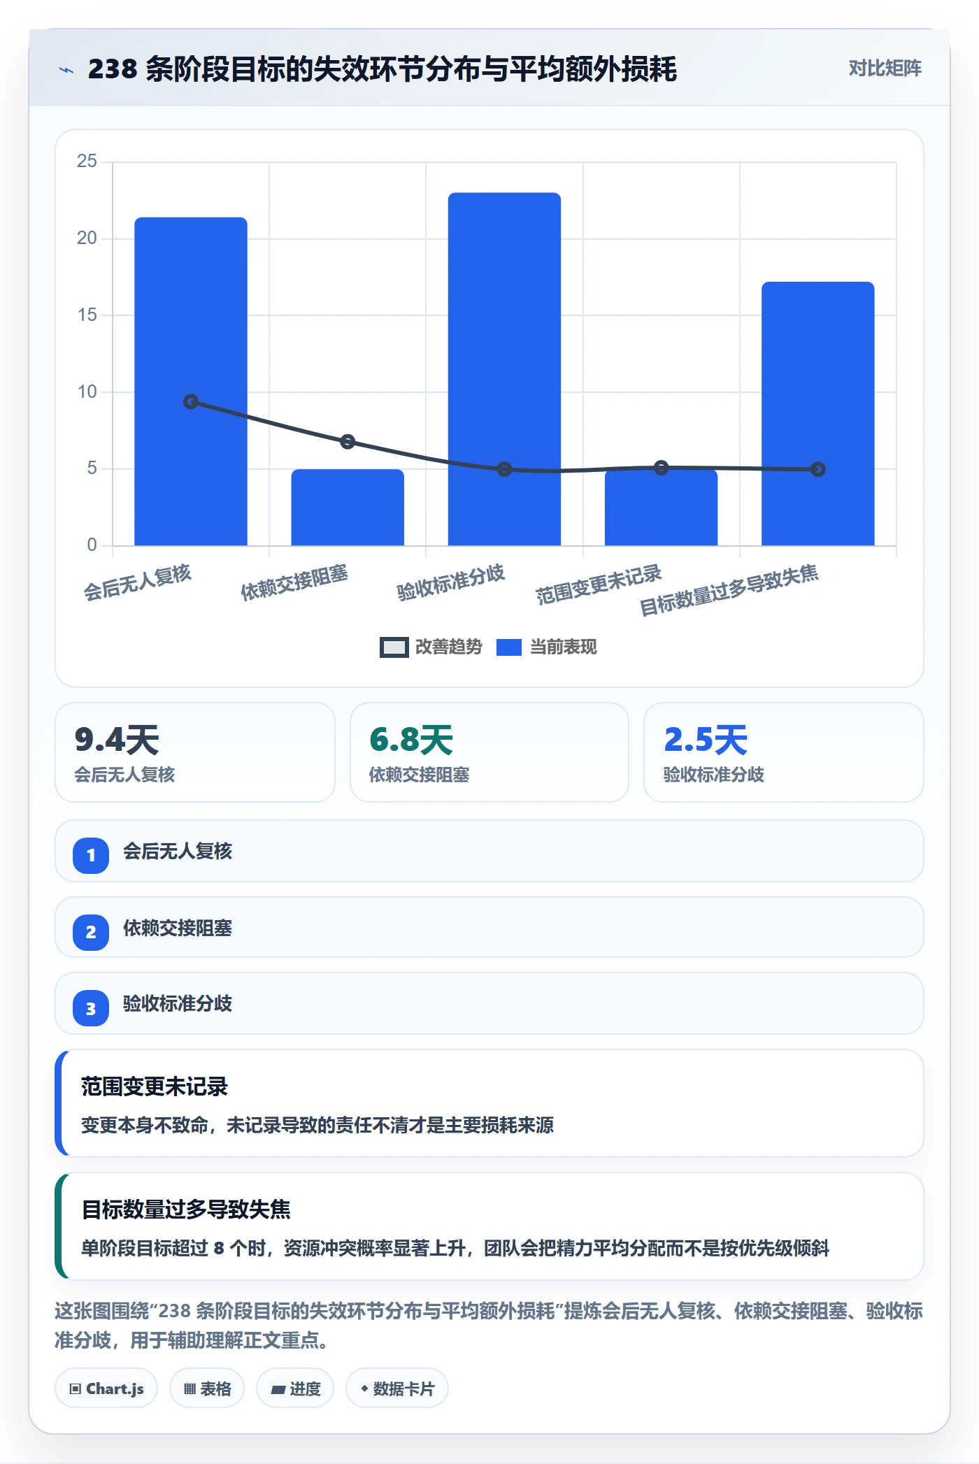Click the line point above 会后无人复核
The image size is (979, 1464).
pyautogui.click(x=191, y=401)
